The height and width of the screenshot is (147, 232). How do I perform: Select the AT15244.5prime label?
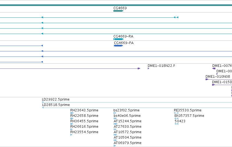(128, 121)
